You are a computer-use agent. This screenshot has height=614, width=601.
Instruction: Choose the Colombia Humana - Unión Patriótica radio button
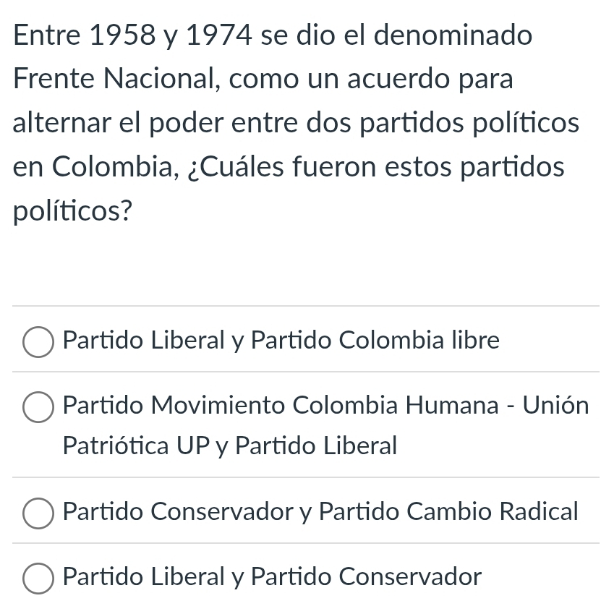pyautogui.click(x=39, y=406)
